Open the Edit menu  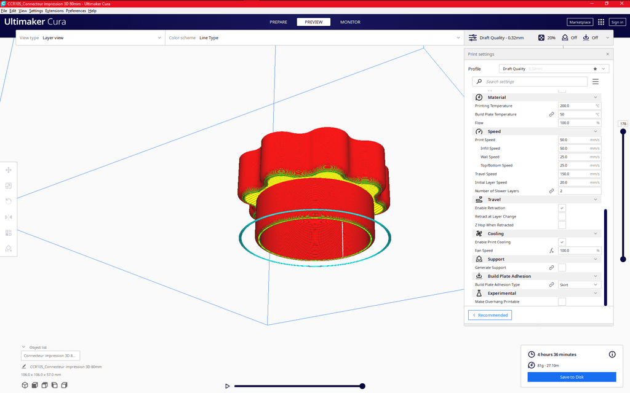tap(13, 11)
